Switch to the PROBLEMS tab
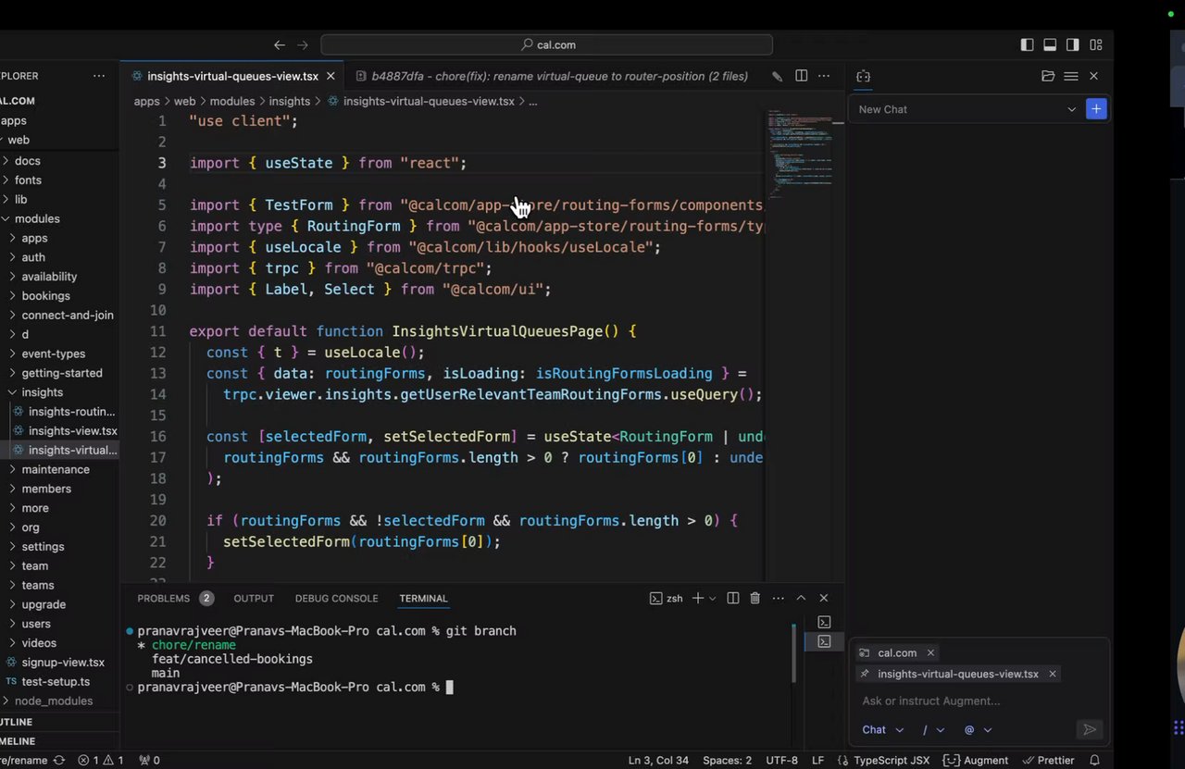The width and height of the screenshot is (1185, 769). point(164,599)
